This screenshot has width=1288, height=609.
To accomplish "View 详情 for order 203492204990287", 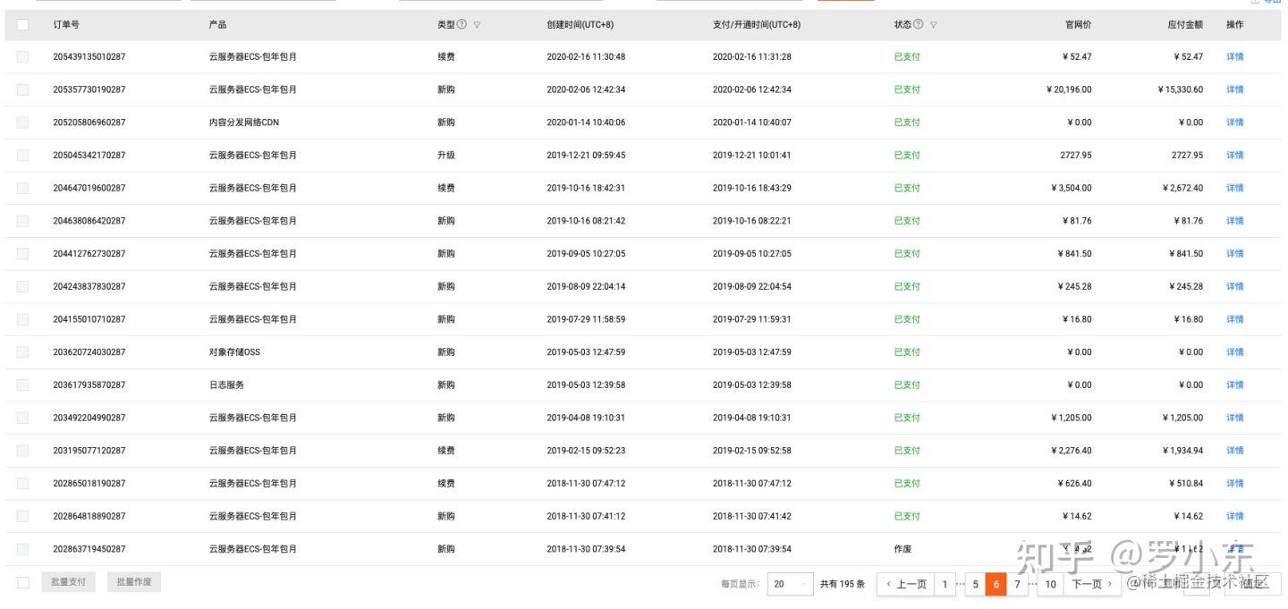I will (x=1234, y=418).
